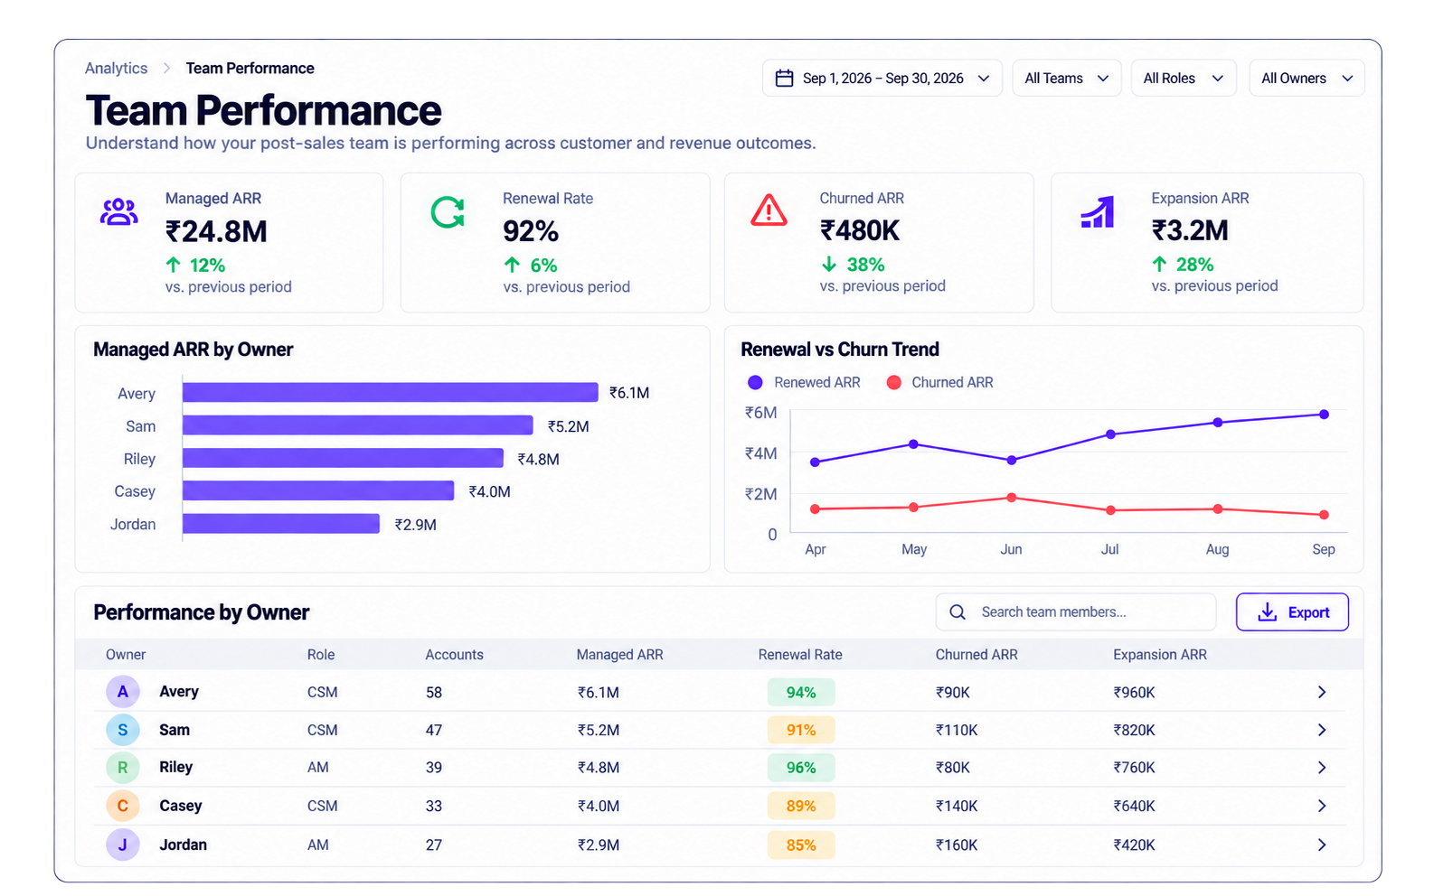Viewport: 1434px width, 896px height.
Task: Click Jordan's avatar badge in the table
Action: (123, 845)
